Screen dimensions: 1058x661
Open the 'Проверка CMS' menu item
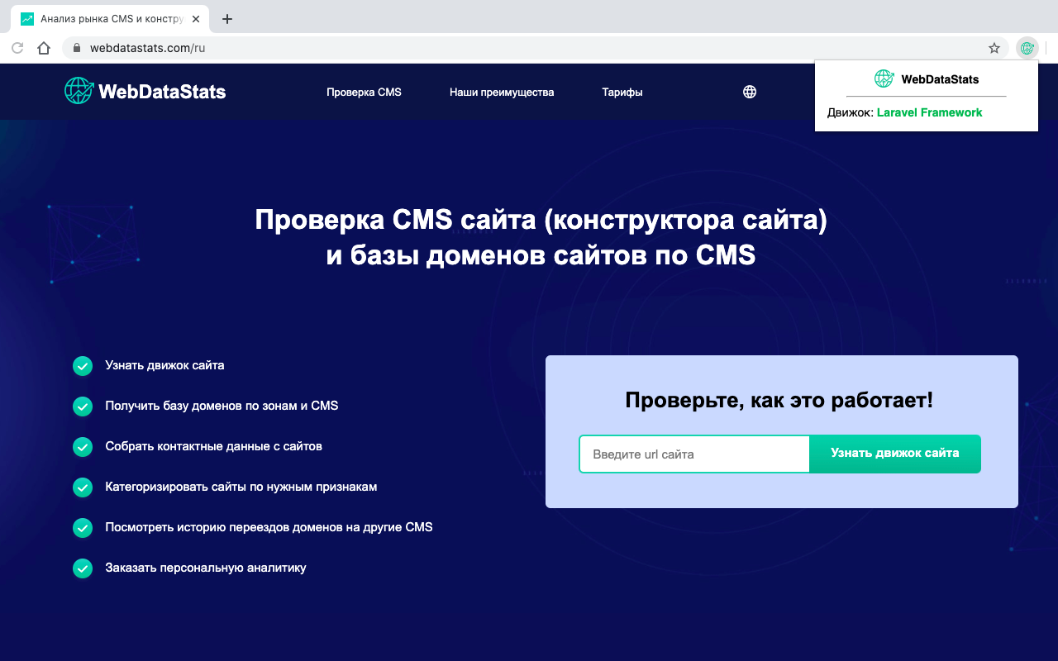(x=364, y=92)
